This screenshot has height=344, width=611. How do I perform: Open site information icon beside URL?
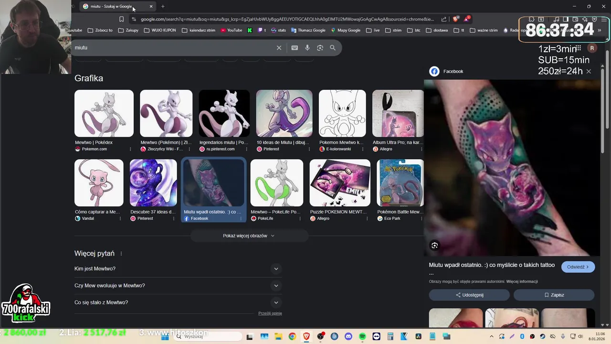click(134, 19)
